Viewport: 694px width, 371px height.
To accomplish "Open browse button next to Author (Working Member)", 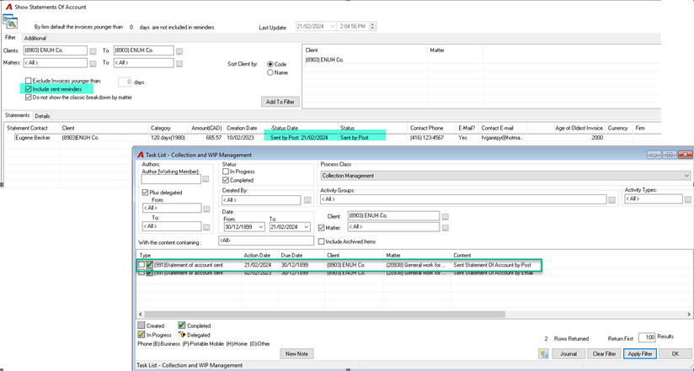I will coord(206,179).
